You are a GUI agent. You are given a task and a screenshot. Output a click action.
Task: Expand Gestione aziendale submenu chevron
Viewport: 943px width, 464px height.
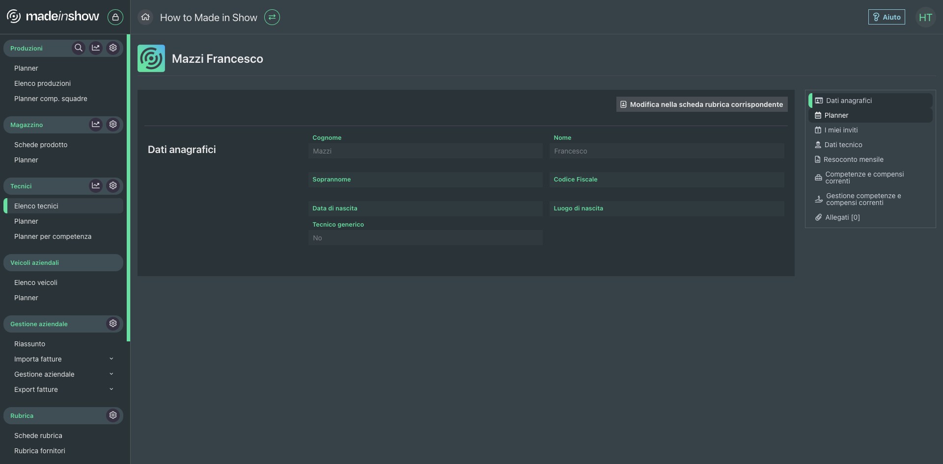pyautogui.click(x=111, y=374)
